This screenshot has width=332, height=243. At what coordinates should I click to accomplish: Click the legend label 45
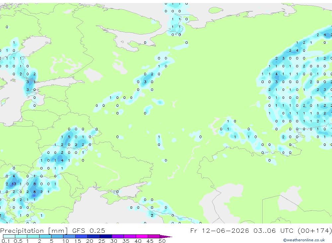click(150, 241)
